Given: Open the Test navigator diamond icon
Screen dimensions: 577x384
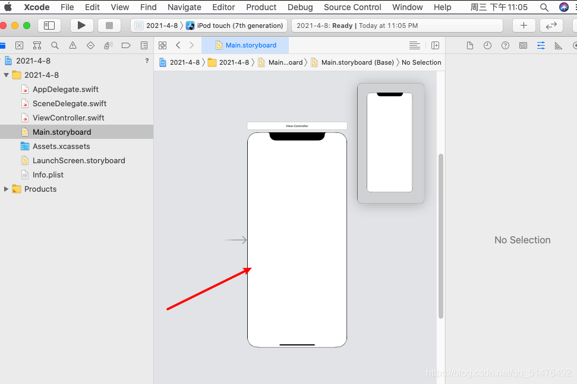Looking at the screenshot, I should 90,45.
